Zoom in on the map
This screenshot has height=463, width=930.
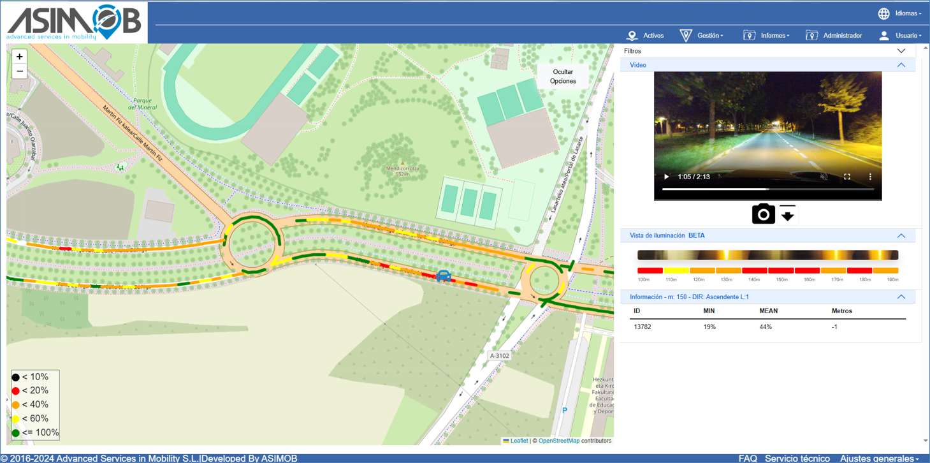click(x=20, y=57)
